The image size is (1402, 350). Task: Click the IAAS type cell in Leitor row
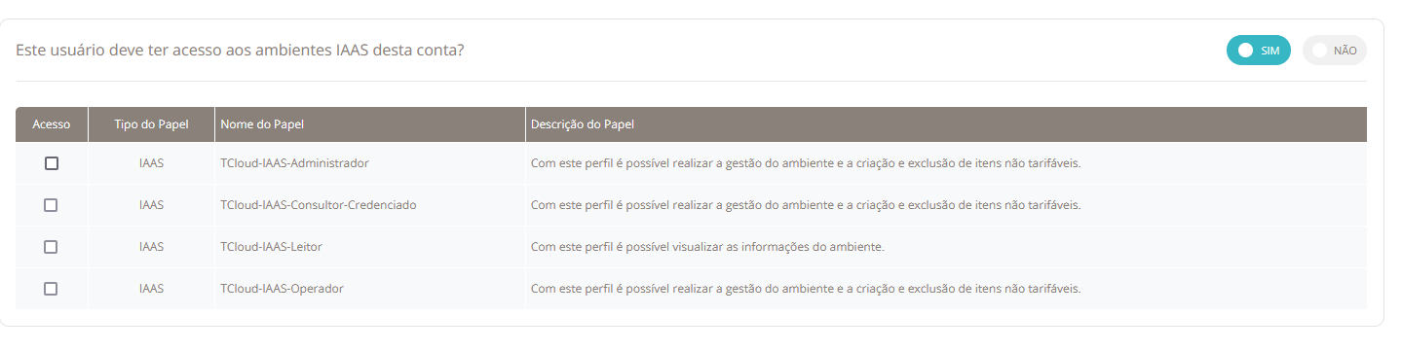151,247
